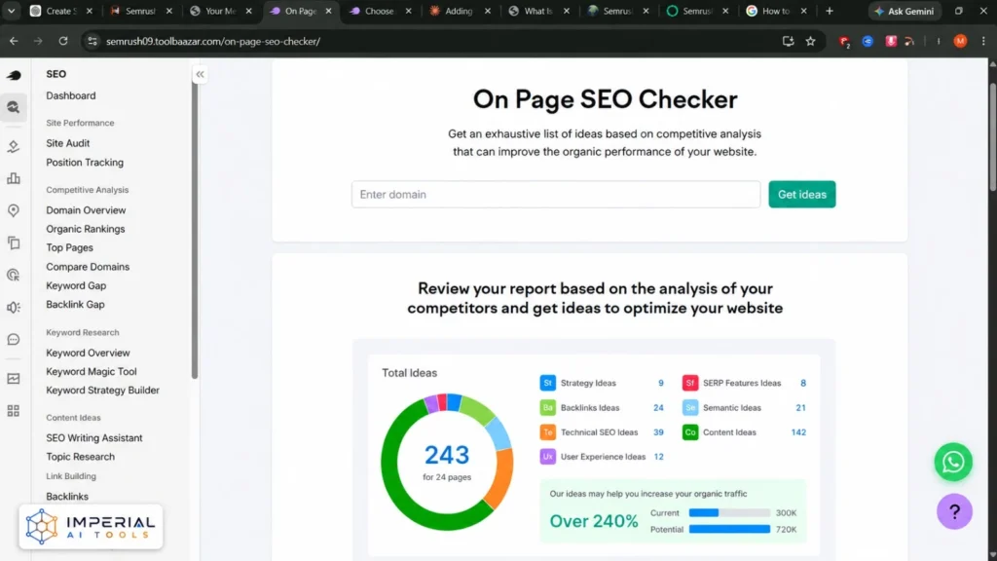Open SEO Writing Assistant
The image size is (997, 561).
(x=94, y=437)
